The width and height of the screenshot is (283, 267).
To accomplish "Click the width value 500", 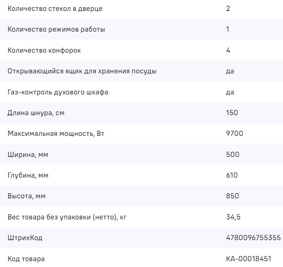I will [x=232, y=155].
